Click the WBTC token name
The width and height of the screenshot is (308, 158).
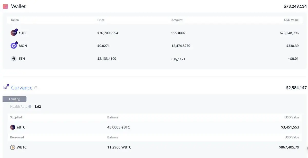coord(22,147)
